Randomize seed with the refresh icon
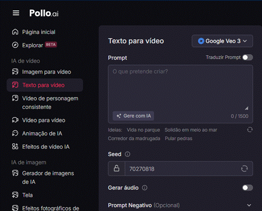The image size is (262, 211). [244, 169]
